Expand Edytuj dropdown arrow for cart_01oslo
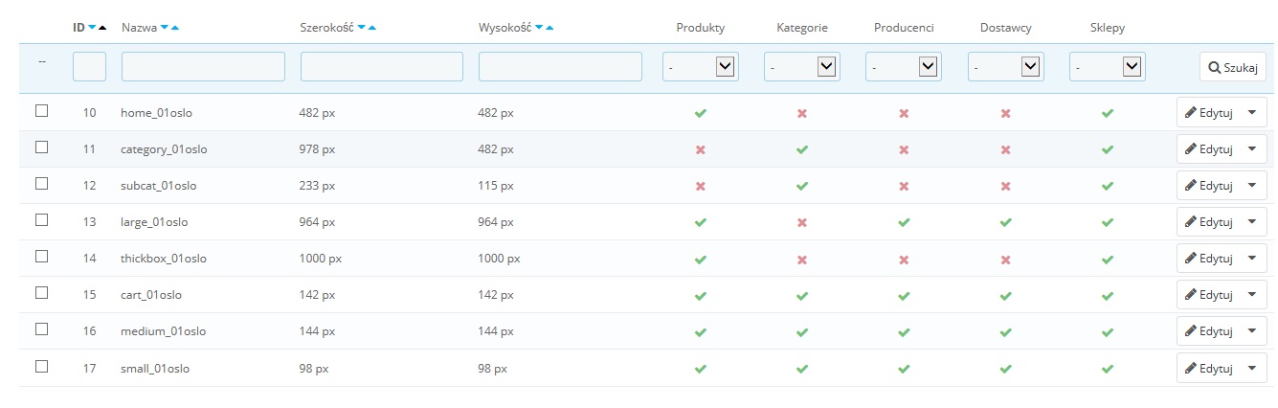Viewport: 1278px width, 408px height. click(x=1252, y=295)
